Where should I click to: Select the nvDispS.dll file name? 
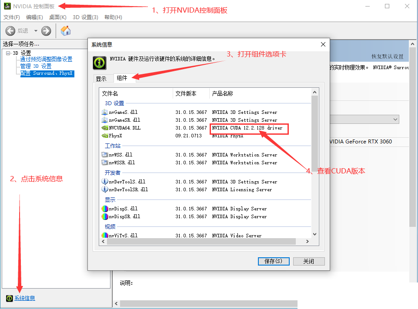tap(123, 209)
